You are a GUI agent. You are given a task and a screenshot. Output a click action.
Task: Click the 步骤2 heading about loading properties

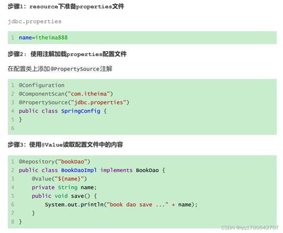(x=67, y=54)
